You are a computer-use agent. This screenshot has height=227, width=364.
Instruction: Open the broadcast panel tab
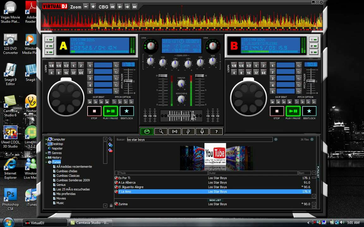[x=174, y=131]
